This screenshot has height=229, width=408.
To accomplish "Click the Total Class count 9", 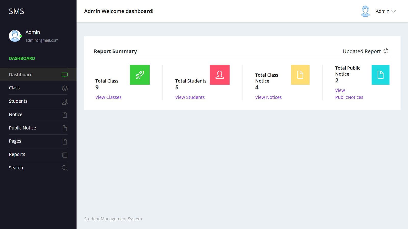I will 97,87.
